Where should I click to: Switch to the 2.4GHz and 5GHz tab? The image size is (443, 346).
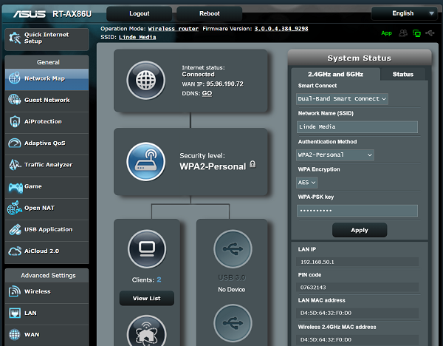(x=335, y=74)
